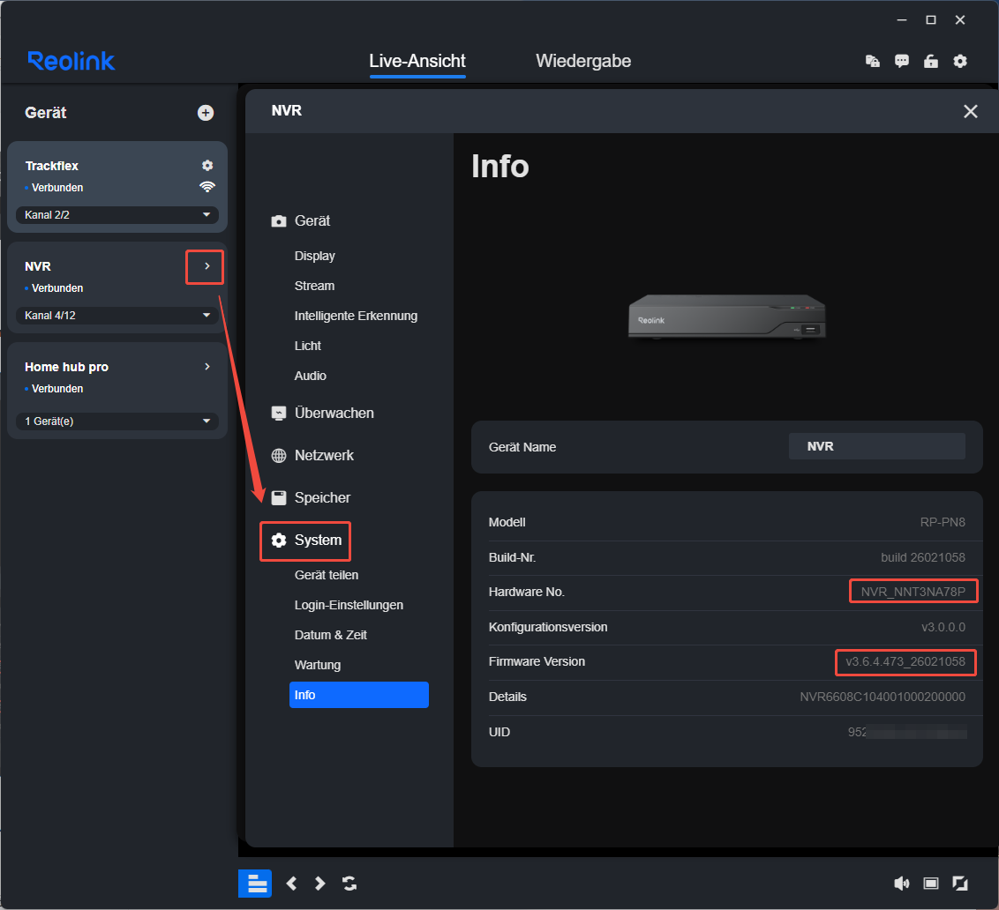Open Wartung page
Screen dimensions: 999x910
(318, 665)
